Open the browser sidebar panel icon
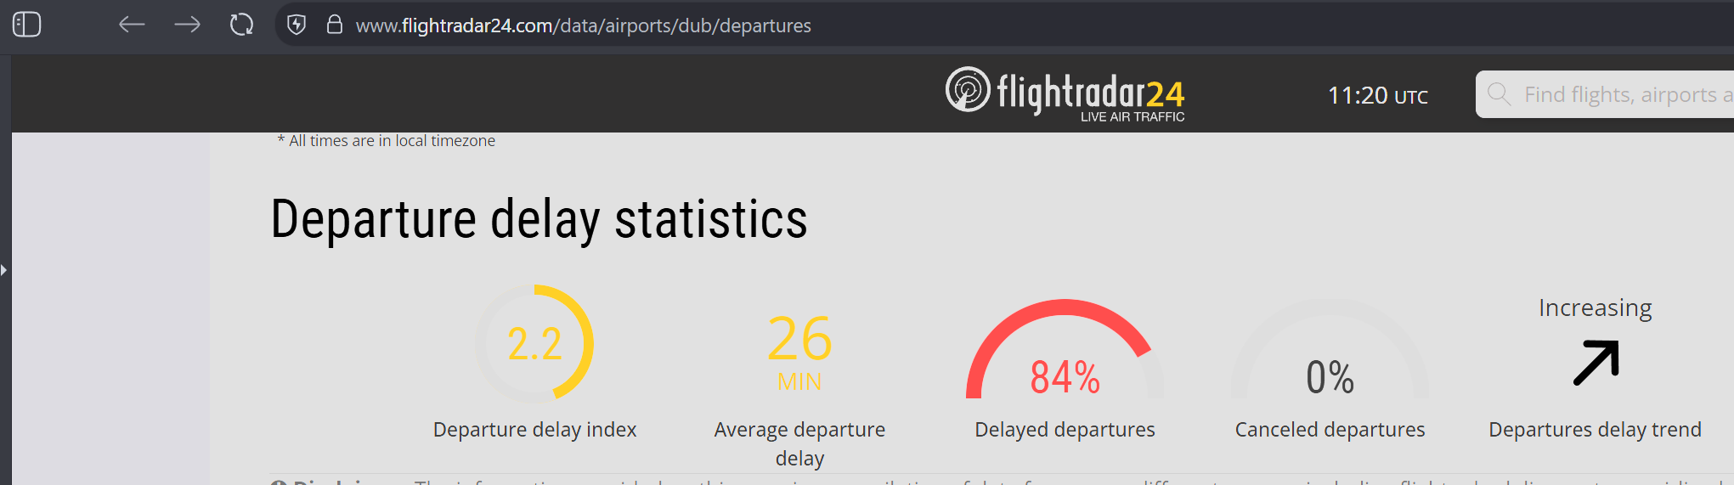 click(x=26, y=25)
